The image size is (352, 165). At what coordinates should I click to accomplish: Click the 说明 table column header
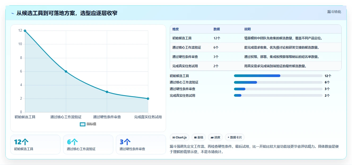(x=247, y=29)
